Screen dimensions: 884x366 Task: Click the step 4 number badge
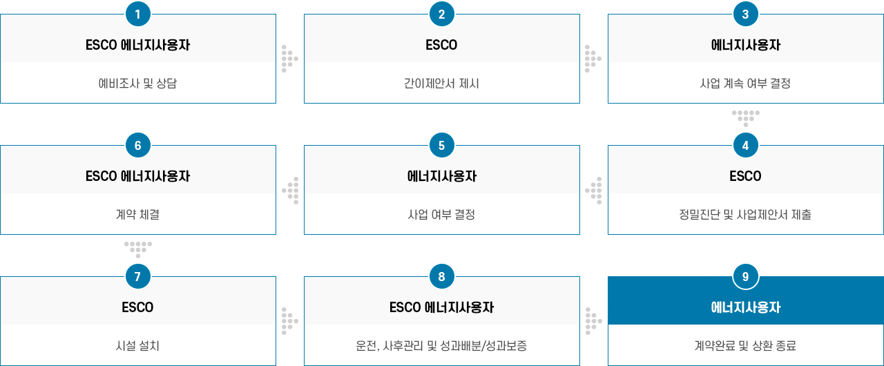click(745, 145)
